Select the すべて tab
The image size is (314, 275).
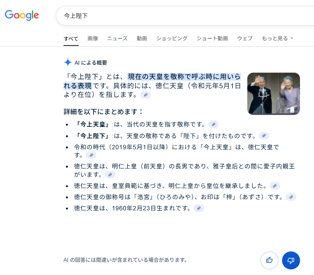click(x=71, y=38)
